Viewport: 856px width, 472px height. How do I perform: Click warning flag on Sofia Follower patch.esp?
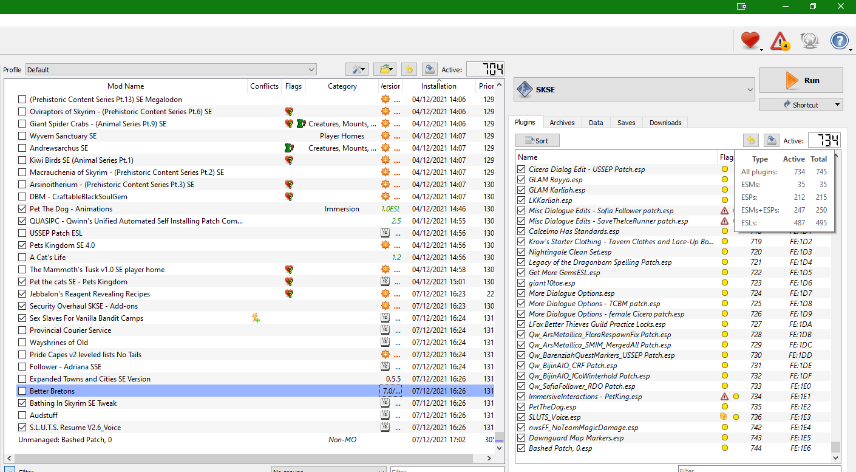pos(724,211)
